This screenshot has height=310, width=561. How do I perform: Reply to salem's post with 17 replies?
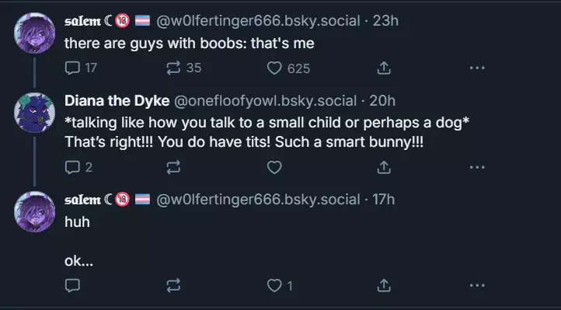[81, 68]
